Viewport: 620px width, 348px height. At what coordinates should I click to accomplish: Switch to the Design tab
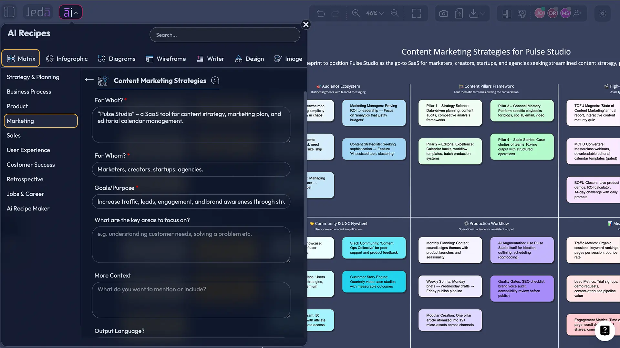(x=249, y=59)
